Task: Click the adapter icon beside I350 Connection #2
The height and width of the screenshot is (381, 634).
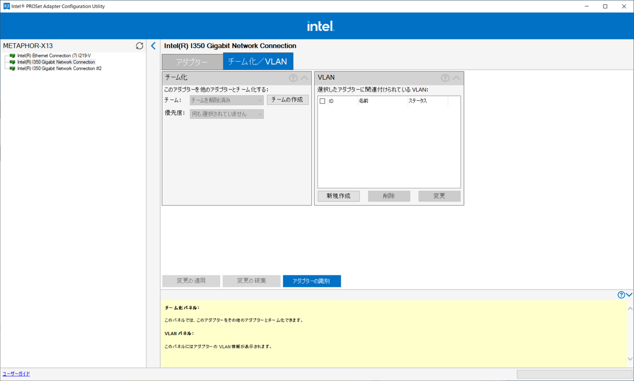Action: tap(12, 68)
